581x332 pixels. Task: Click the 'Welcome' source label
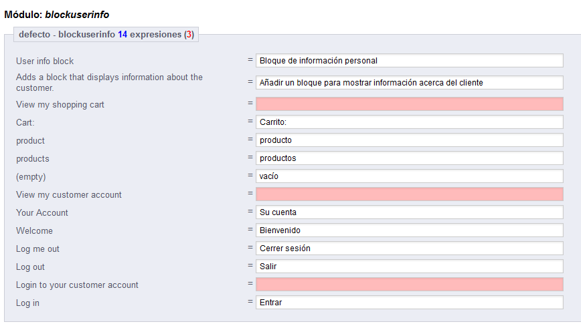(34, 231)
